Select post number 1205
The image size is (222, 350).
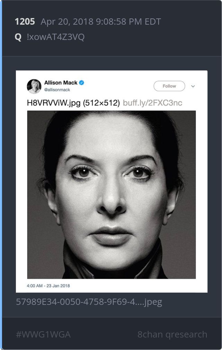click(x=25, y=22)
